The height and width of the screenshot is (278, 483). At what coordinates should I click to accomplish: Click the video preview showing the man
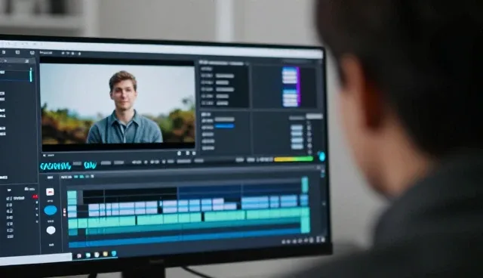[x=118, y=103]
